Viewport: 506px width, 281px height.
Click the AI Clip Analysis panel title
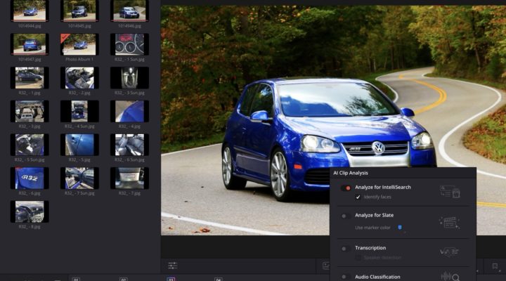pyautogui.click(x=351, y=173)
